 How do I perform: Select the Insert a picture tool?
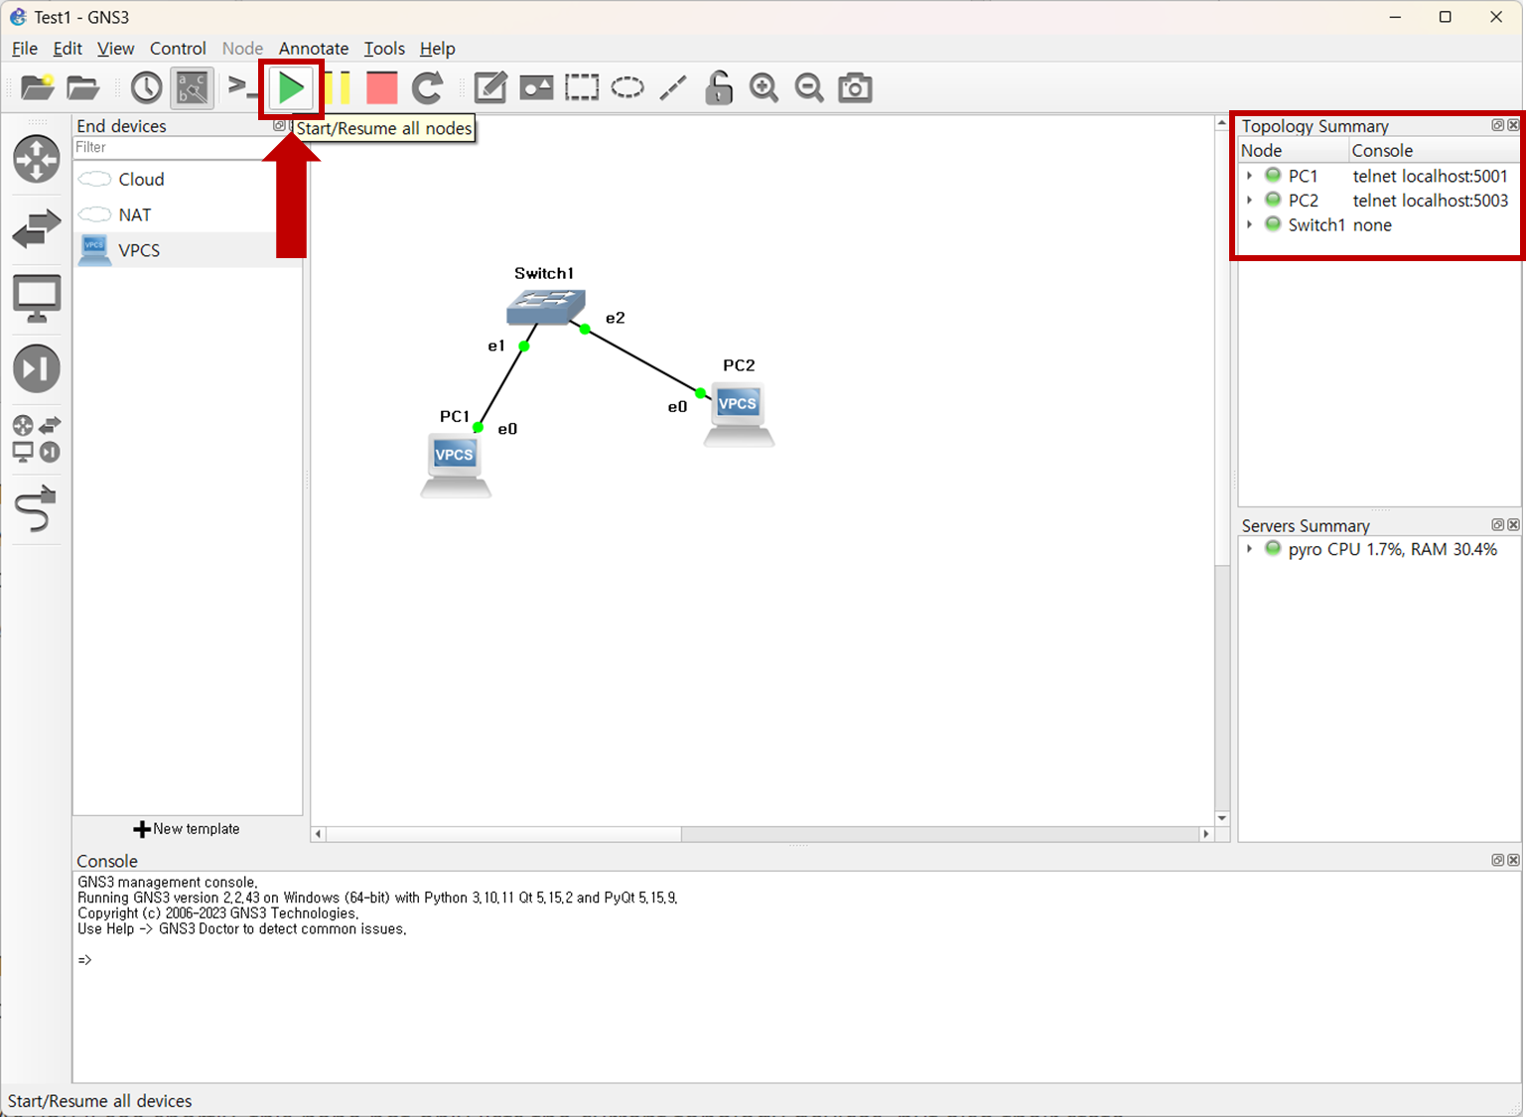pos(536,87)
